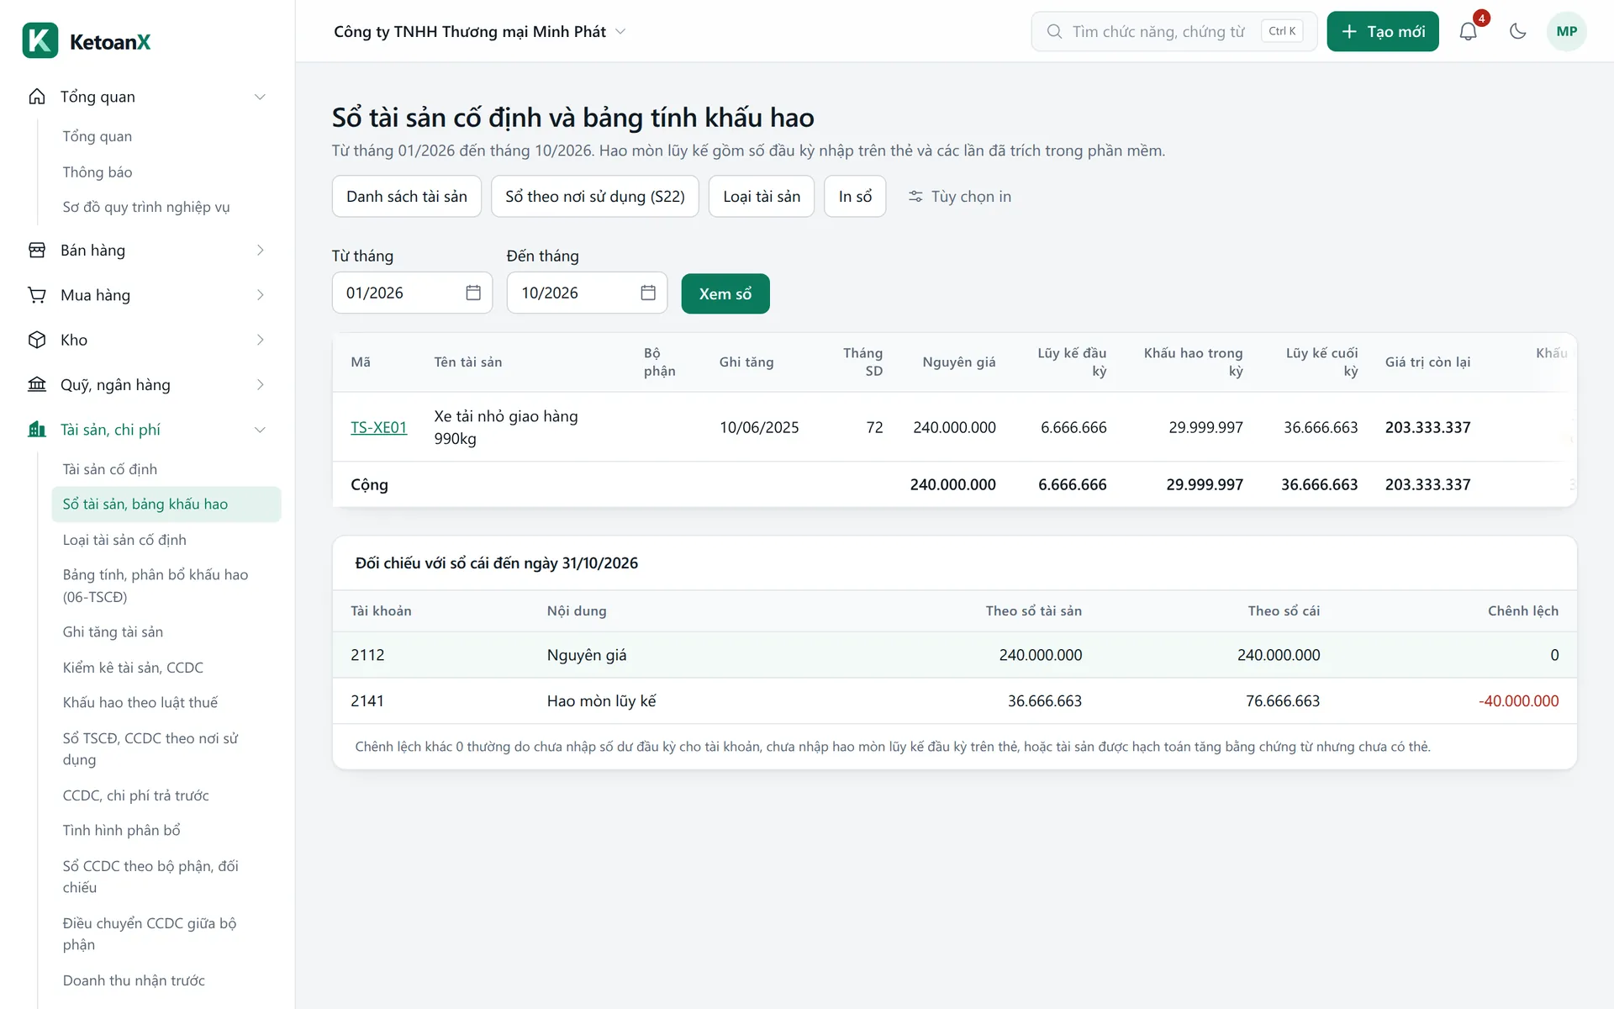The width and height of the screenshot is (1614, 1009).
Task: Click the Bán hàng store icon
Action: (37, 250)
